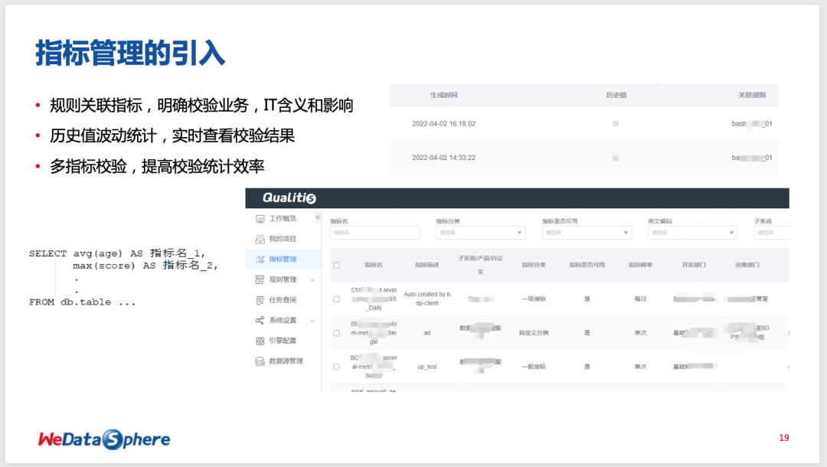Viewport: 827px width, 467px height.
Task: Click the 历史值 column header
Action: 616,96
